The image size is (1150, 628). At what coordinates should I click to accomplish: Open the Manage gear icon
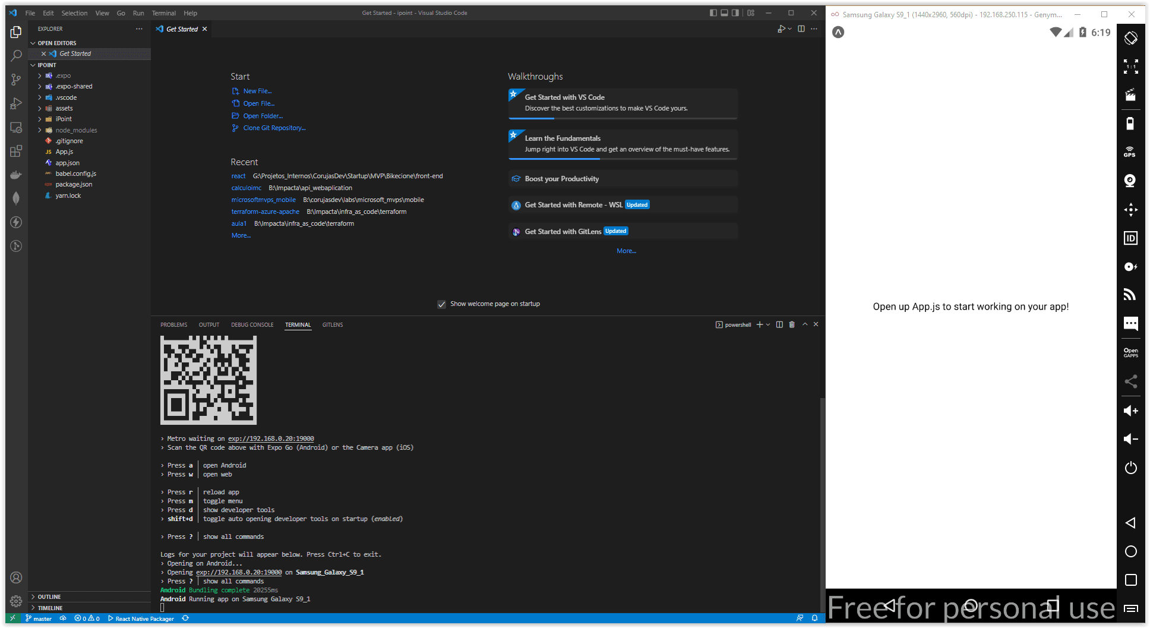16,601
